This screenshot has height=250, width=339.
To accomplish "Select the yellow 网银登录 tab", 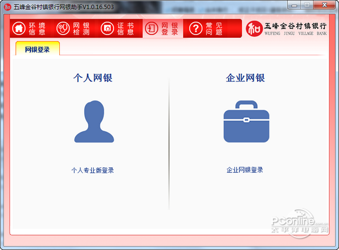I will pyautogui.click(x=37, y=49).
